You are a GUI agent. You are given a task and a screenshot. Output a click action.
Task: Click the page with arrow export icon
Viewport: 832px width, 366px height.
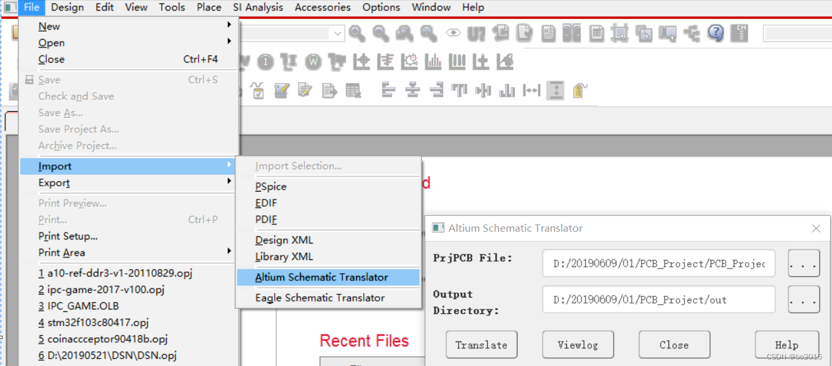pos(329,90)
